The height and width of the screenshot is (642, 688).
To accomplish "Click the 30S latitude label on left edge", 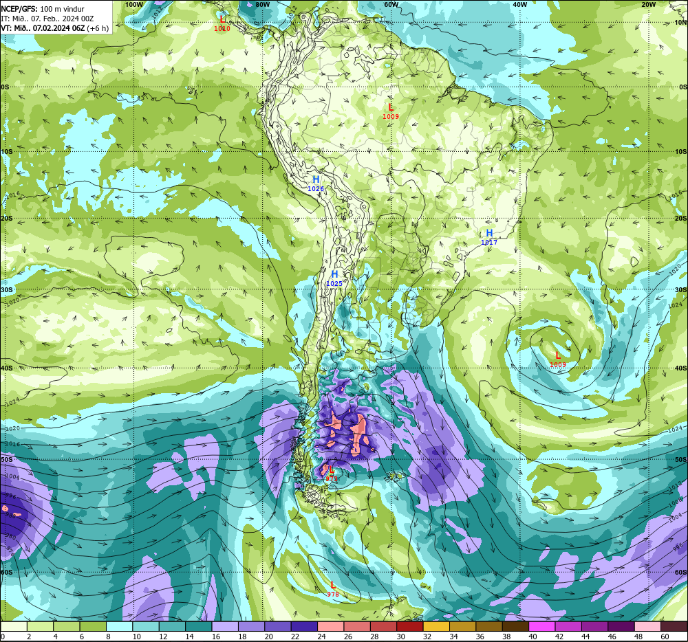I will [x=7, y=289].
